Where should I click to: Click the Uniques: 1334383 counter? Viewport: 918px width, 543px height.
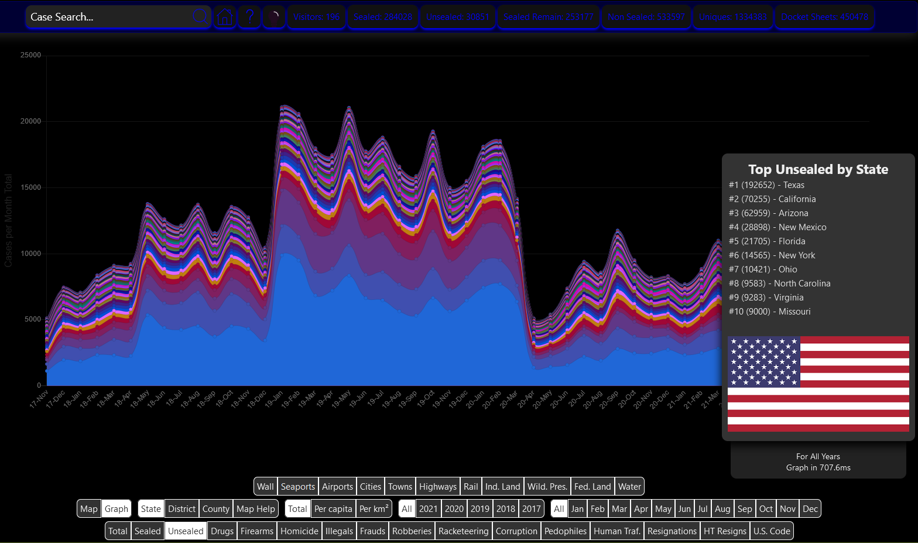(733, 17)
